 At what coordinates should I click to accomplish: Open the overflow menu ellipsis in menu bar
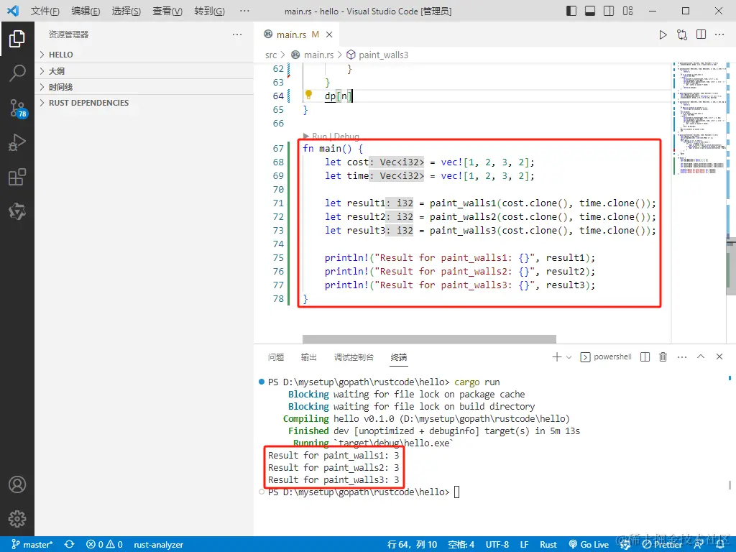(x=244, y=11)
